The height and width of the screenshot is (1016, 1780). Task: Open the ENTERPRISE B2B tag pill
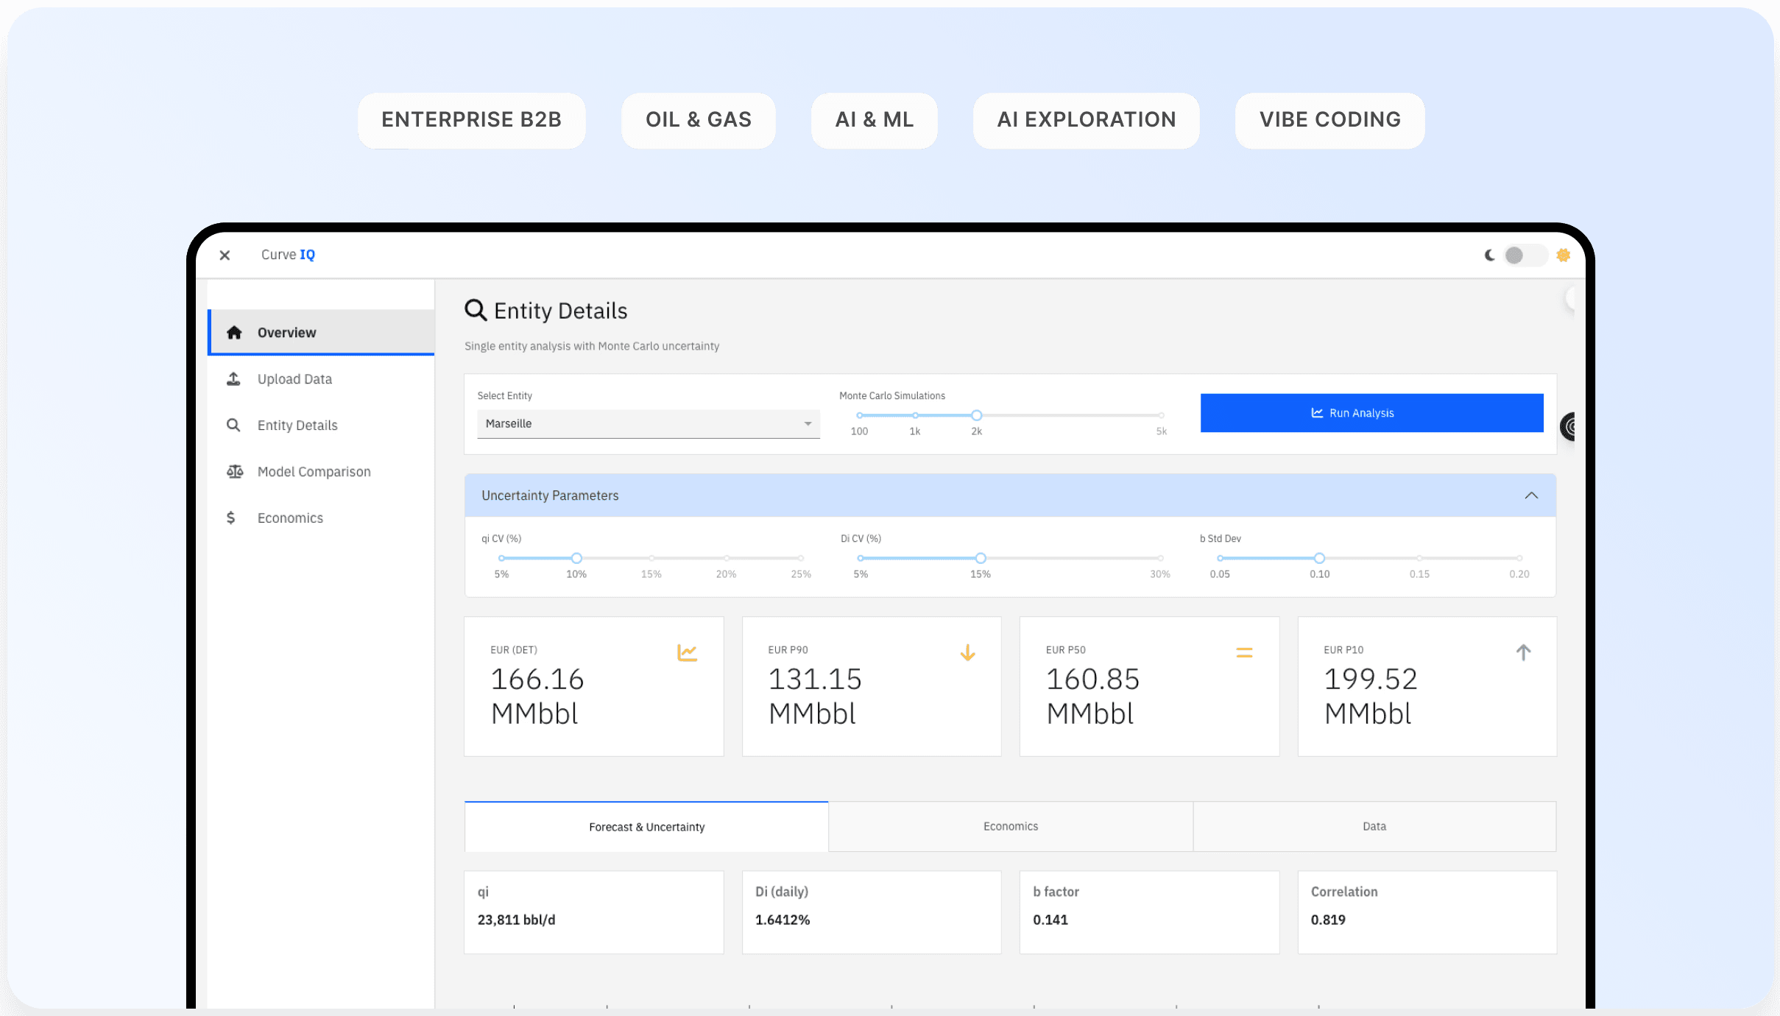471,119
